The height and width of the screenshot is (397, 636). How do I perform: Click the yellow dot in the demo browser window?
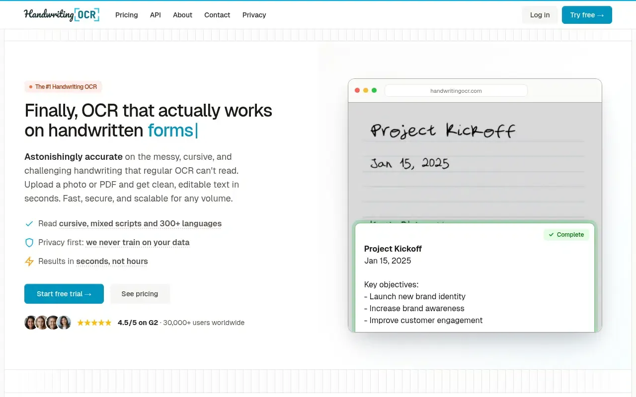tap(366, 90)
